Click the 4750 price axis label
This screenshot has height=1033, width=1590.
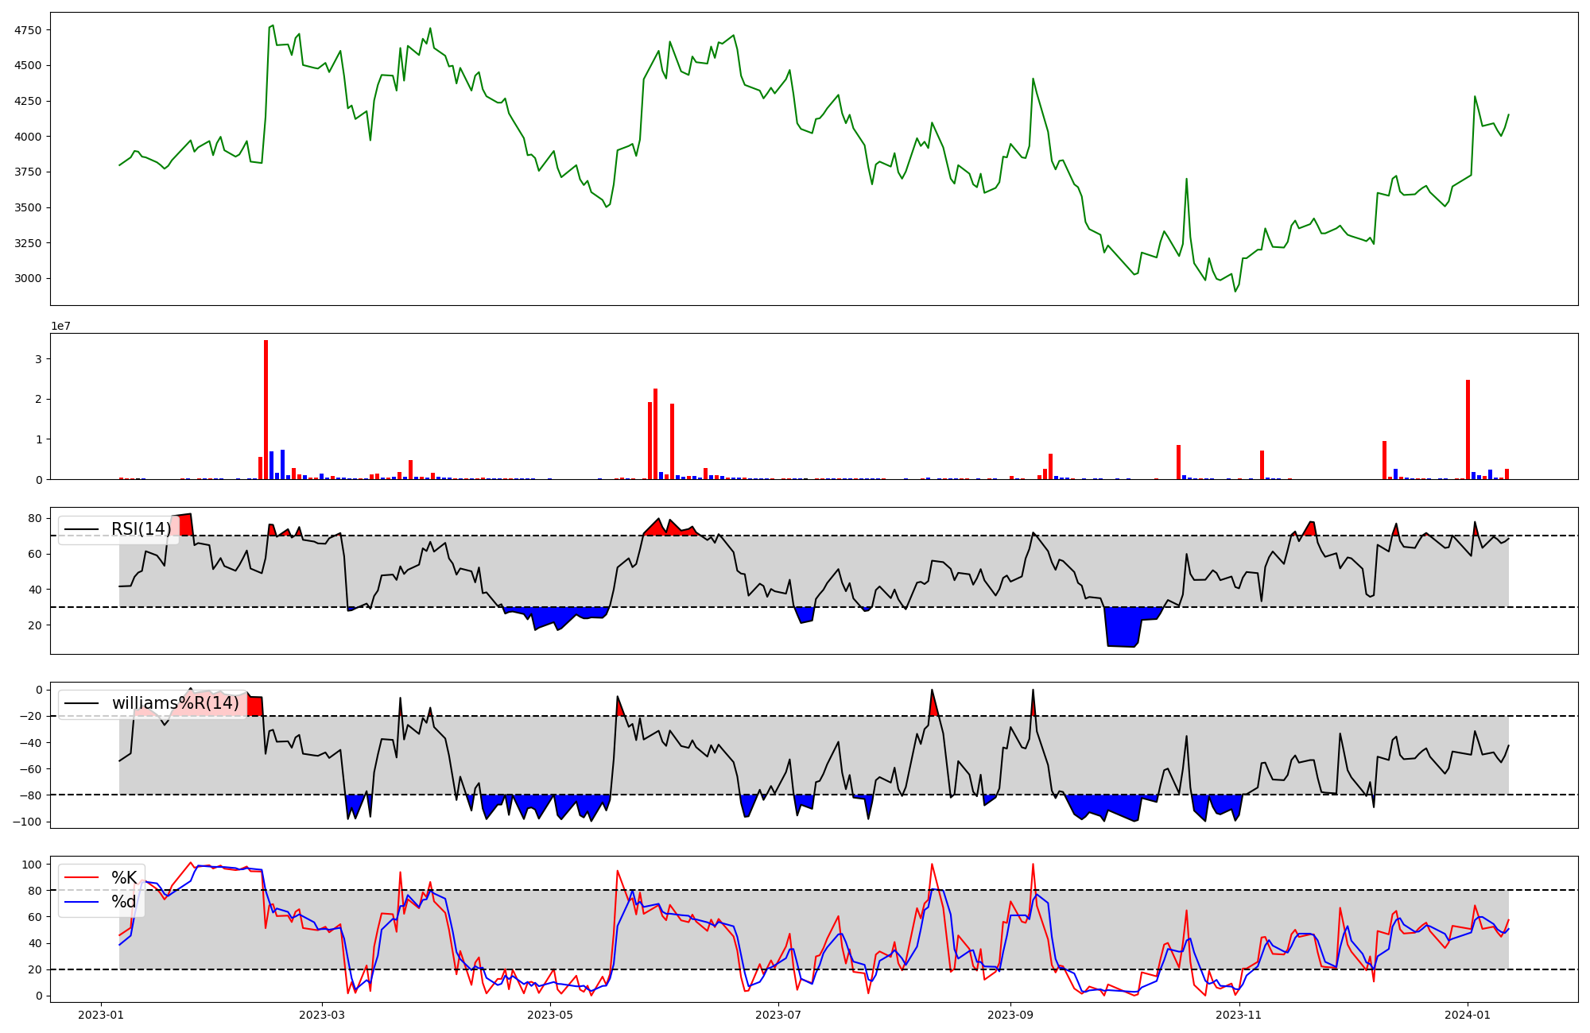pyautogui.click(x=27, y=30)
